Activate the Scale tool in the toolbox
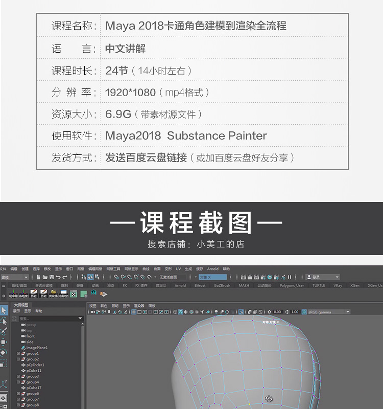The image size is (383, 409). (x=3, y=363)
